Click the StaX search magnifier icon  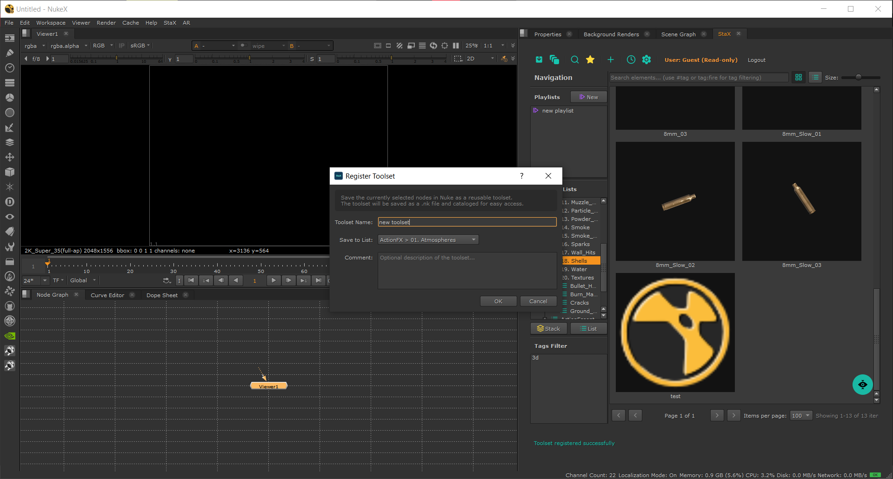click(575, 60)
